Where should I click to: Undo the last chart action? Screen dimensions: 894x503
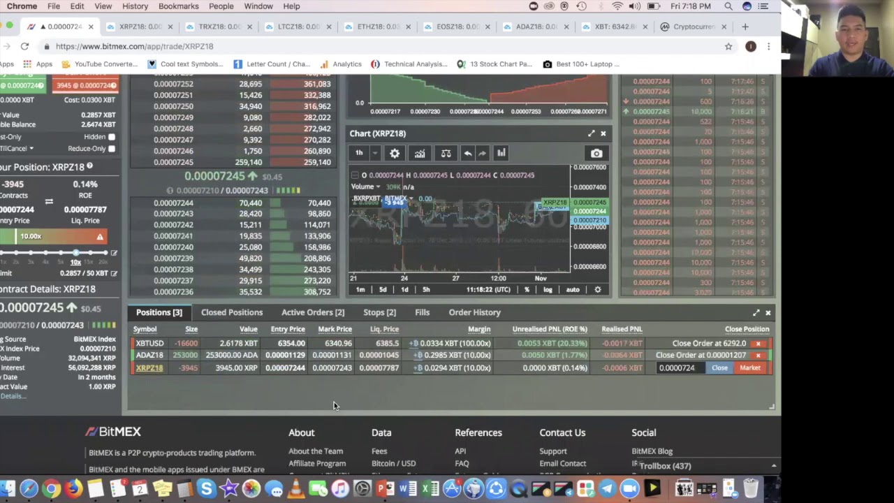(467, 154)
